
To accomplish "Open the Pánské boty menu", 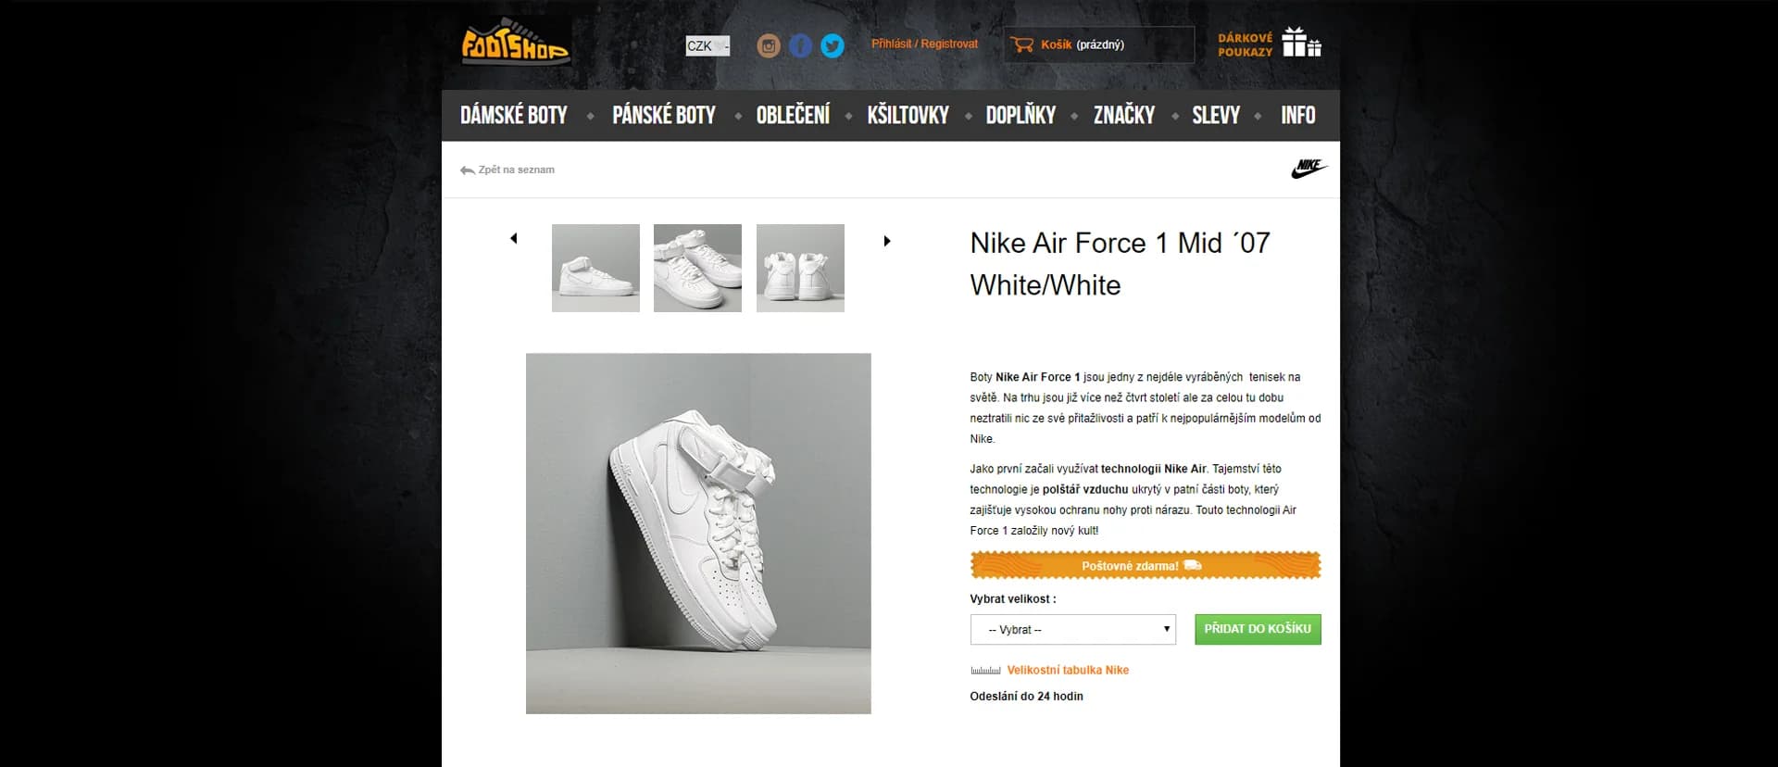I will click(664, 116).
